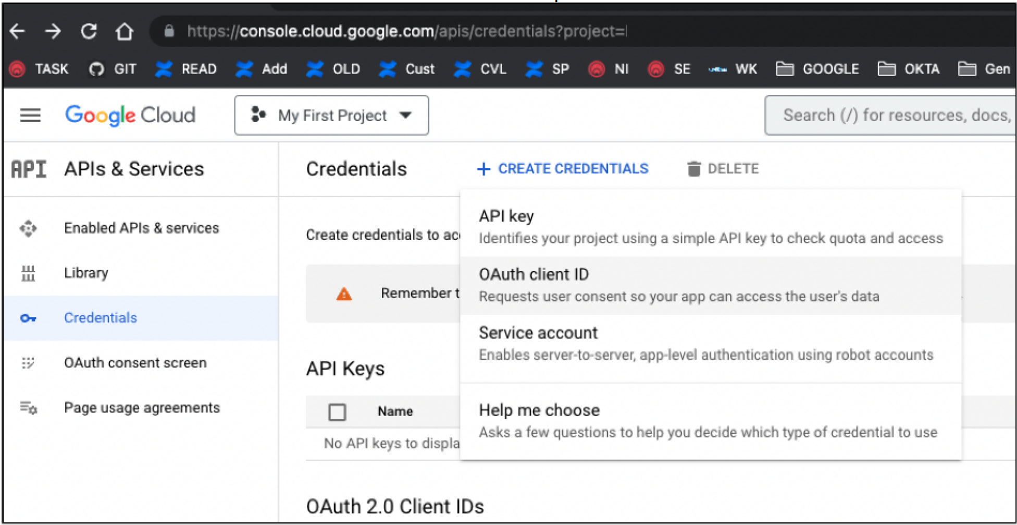
Task: Click the GIT bookmark GitHub icon
Action: (x=96, y=69)
